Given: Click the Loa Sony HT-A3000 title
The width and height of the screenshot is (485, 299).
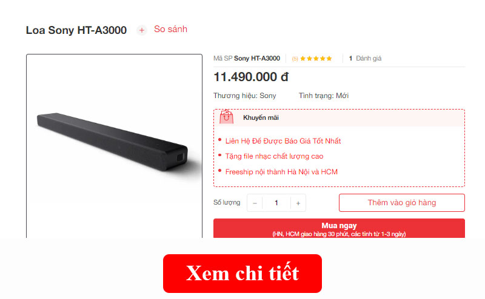Looking at the screenshot, I should coord(76,30).
